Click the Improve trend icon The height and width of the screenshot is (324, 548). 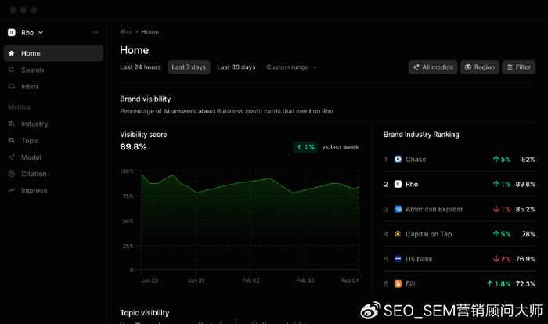[x=12, y=190]
